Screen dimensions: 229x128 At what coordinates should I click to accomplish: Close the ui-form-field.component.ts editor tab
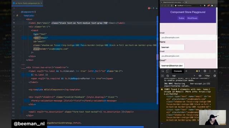pyautogui.click(x=42, y=3)
